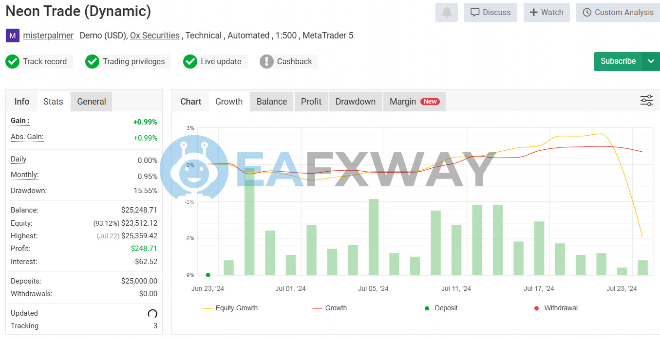Expand the Subscribe dropdown arrow
This screenshot has width=660, height=339.
point(651,61)
